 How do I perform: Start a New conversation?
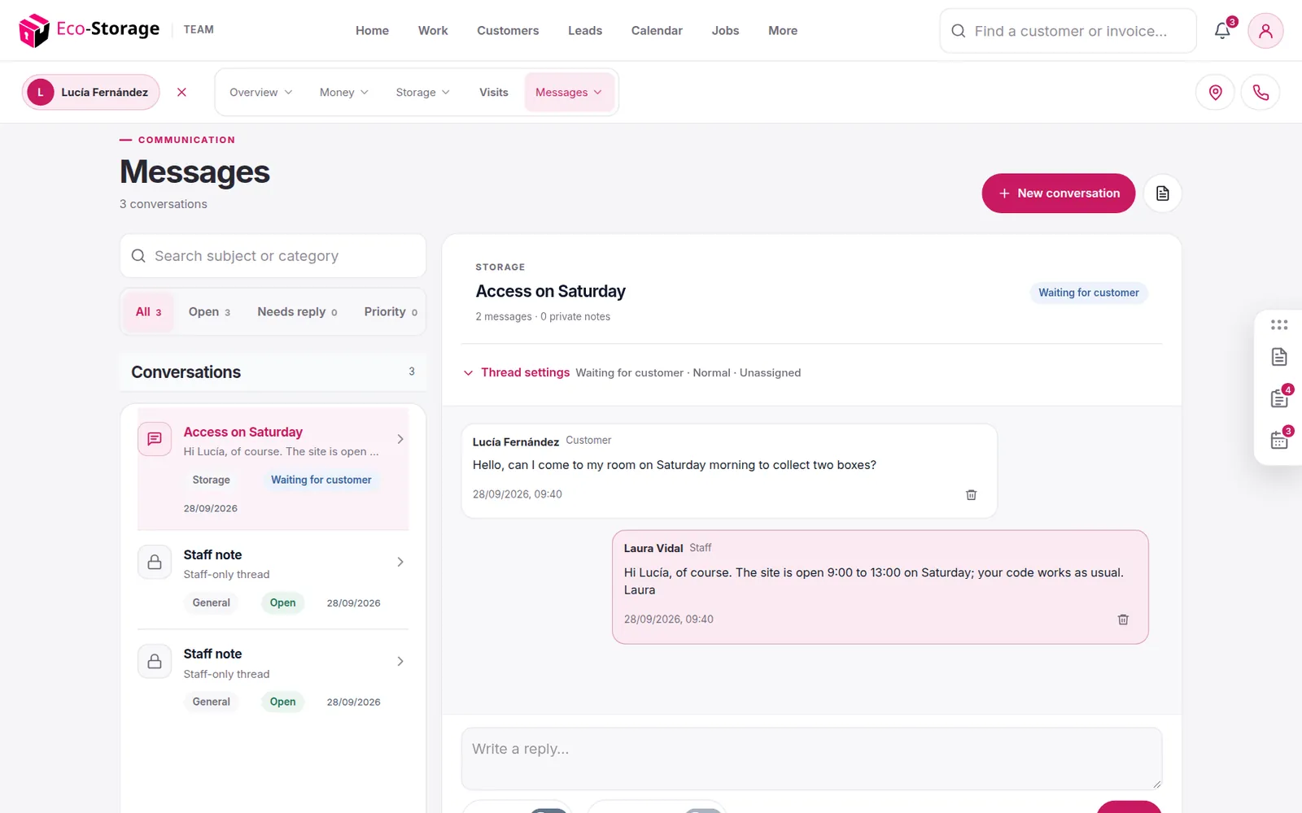point(1058,193)
